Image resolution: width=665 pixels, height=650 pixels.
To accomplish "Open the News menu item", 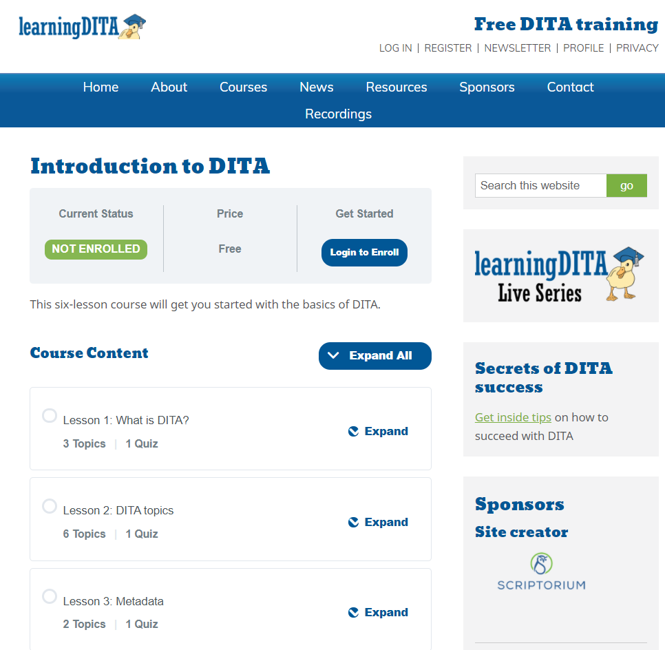I will click(x=317, y=87).
